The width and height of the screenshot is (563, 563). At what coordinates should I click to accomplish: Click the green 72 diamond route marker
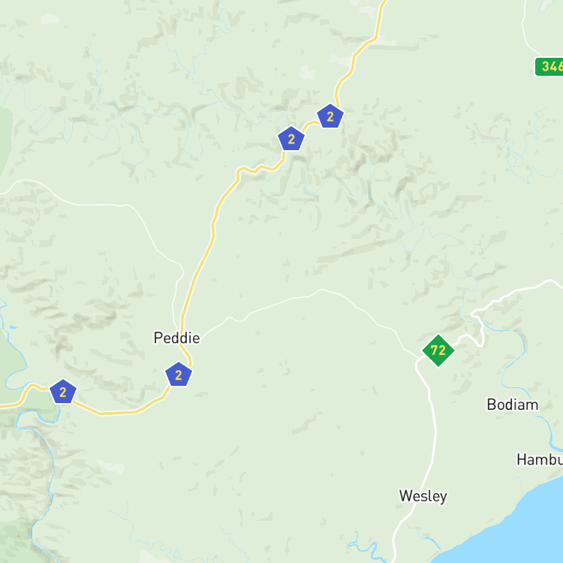[438, 351]
